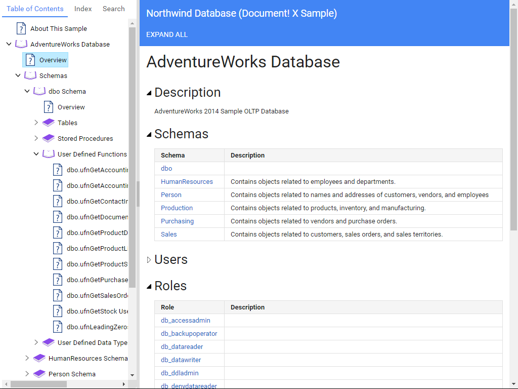Viewport: 518px width, 389px height.
Task: Click the tree horizontal scroll left arrow
Action: [6, 384]
